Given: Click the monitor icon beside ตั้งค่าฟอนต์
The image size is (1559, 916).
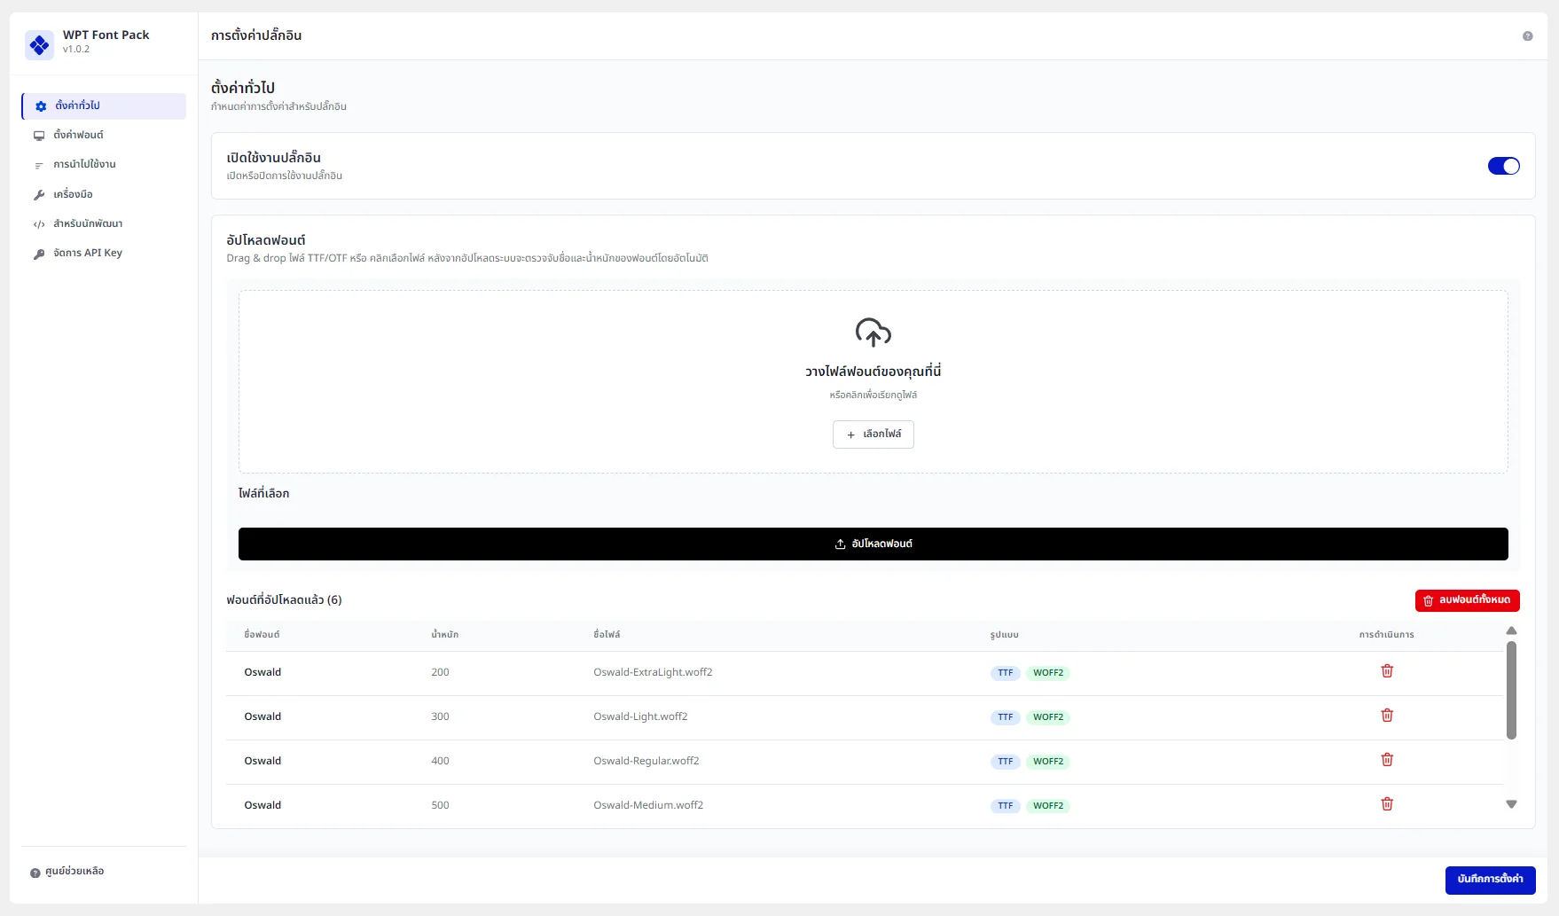Looking at the screenshot, I should tap(39, 136).
